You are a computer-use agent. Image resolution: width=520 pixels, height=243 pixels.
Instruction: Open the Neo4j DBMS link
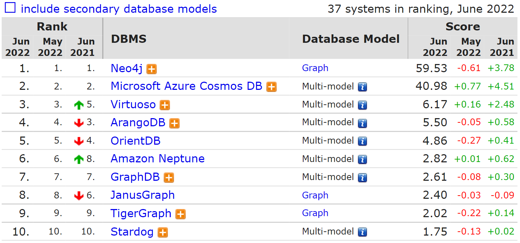coord(126,68)
